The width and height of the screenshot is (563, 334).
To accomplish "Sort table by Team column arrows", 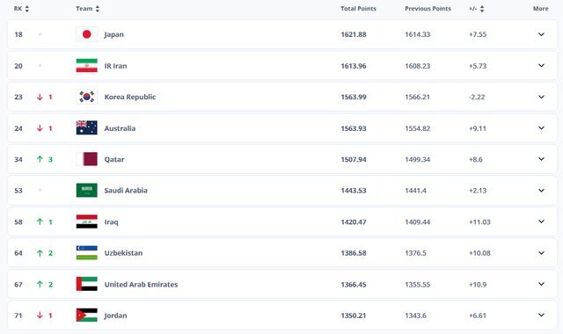I will point(98,9).
